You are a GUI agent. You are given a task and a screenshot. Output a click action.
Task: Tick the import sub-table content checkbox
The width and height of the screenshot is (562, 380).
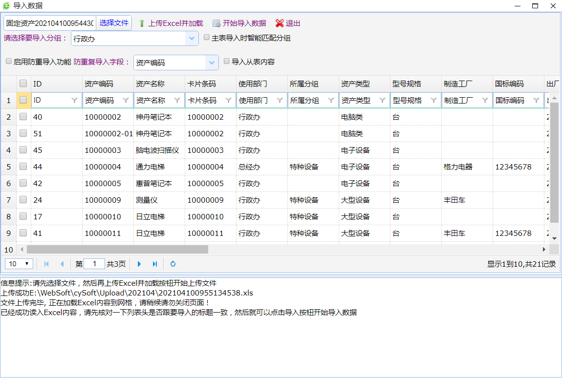(226, 62)
